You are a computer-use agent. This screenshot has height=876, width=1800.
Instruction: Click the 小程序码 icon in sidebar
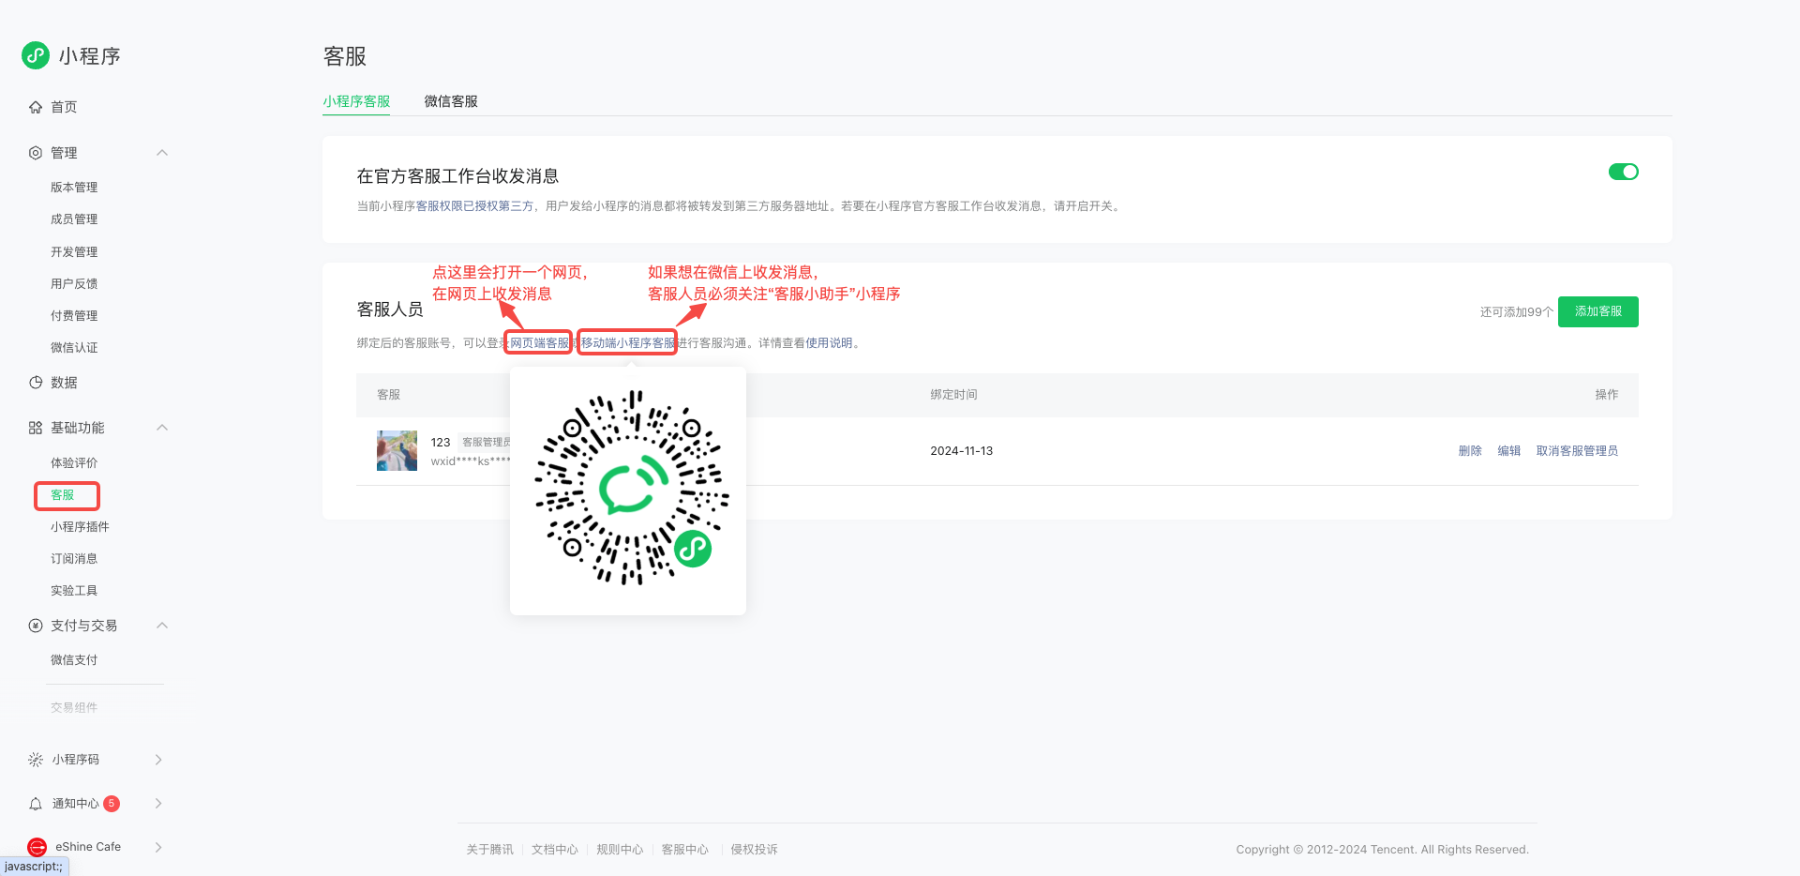36,760
